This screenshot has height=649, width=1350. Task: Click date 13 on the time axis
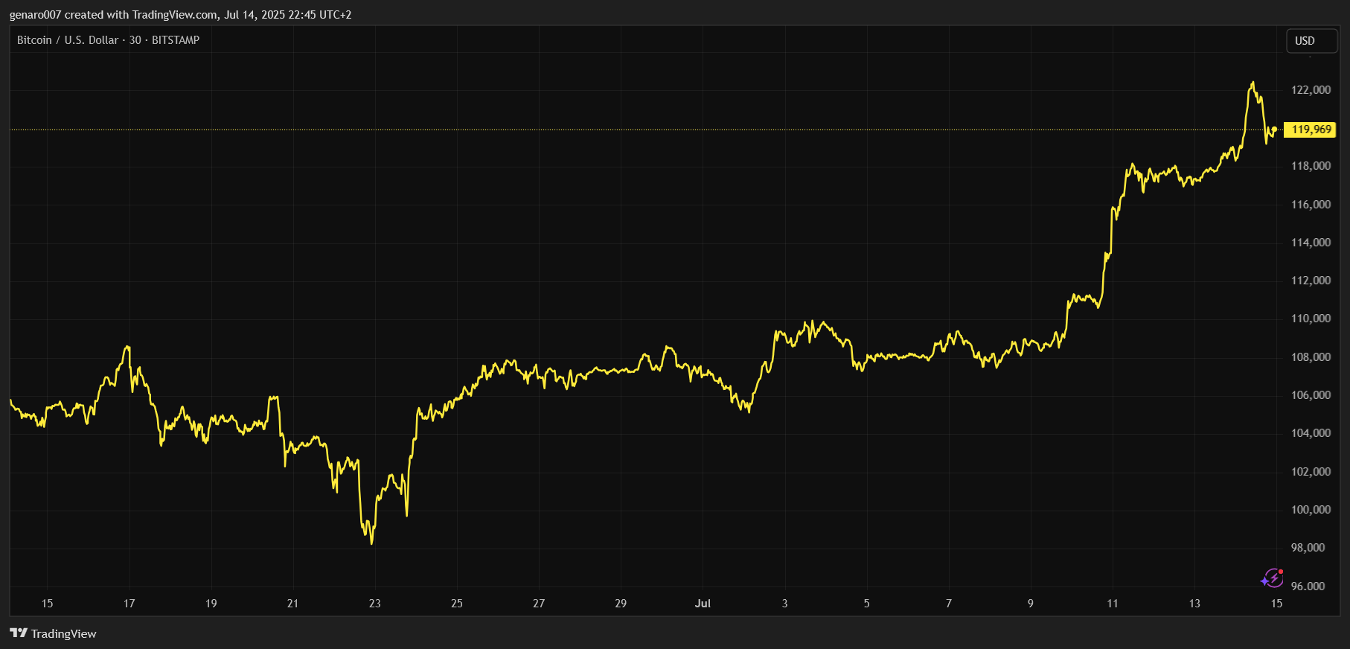[x=1194, y=604]
